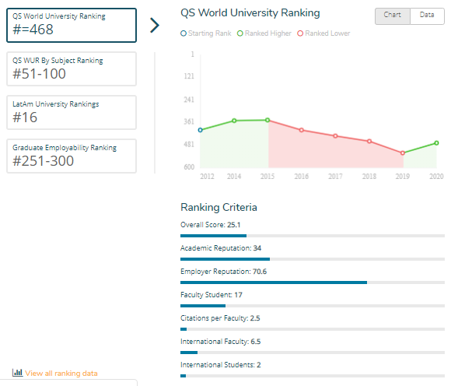The image size is (458, 386).
Task: Click the 'International Faculty: 6.5' label
Action: (x=221, y=342)
